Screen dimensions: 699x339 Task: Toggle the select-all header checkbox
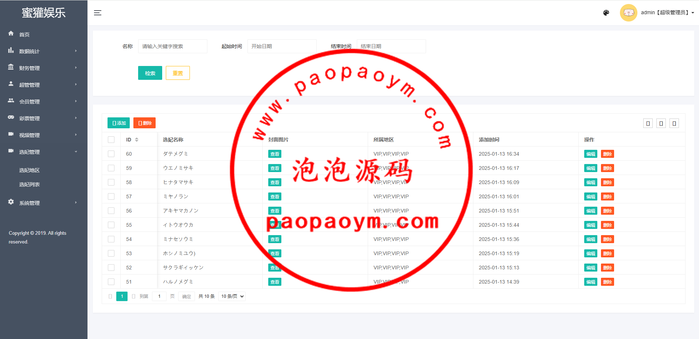(x=111, y=140)
